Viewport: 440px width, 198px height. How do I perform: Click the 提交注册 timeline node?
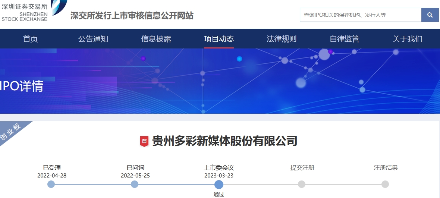click(x=302, y=184)
